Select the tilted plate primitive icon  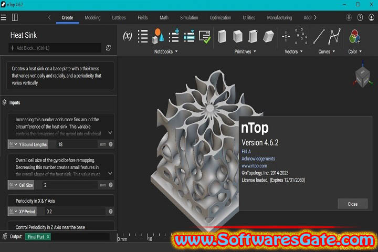[x=268, y=36]
